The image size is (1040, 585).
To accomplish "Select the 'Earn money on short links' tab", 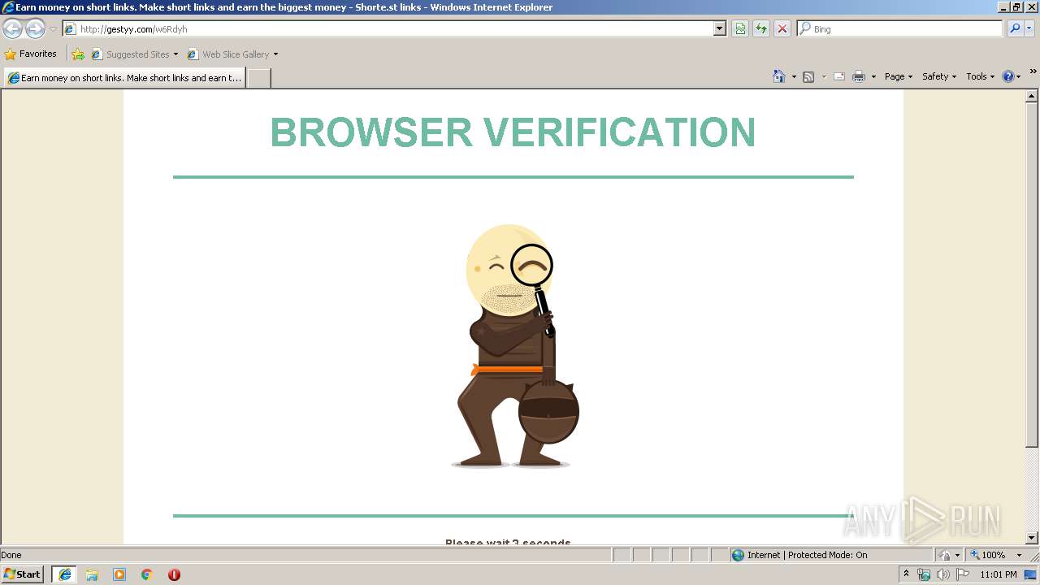I will [x=124, y=78].
